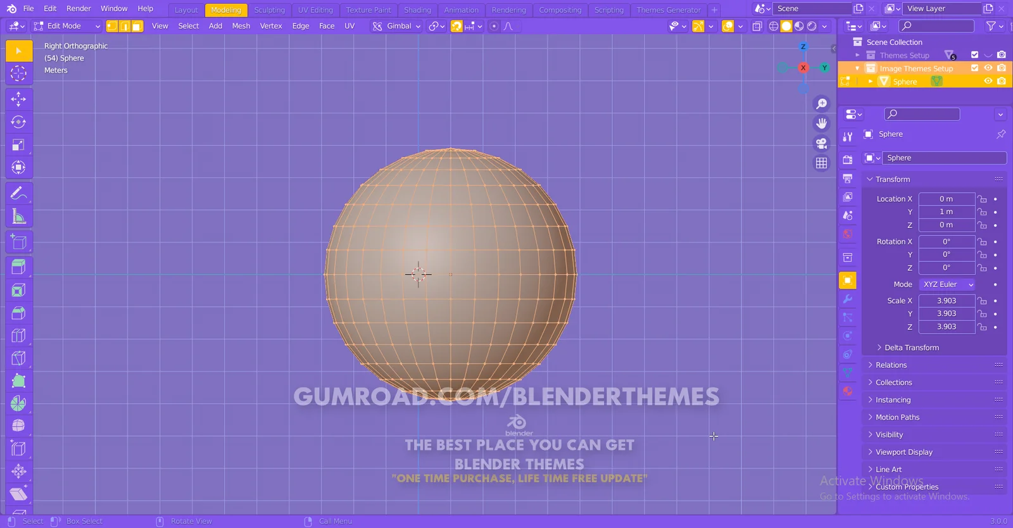
Task: Expand Themes Setup collection in outliner
Action: [x=858, y=55]
